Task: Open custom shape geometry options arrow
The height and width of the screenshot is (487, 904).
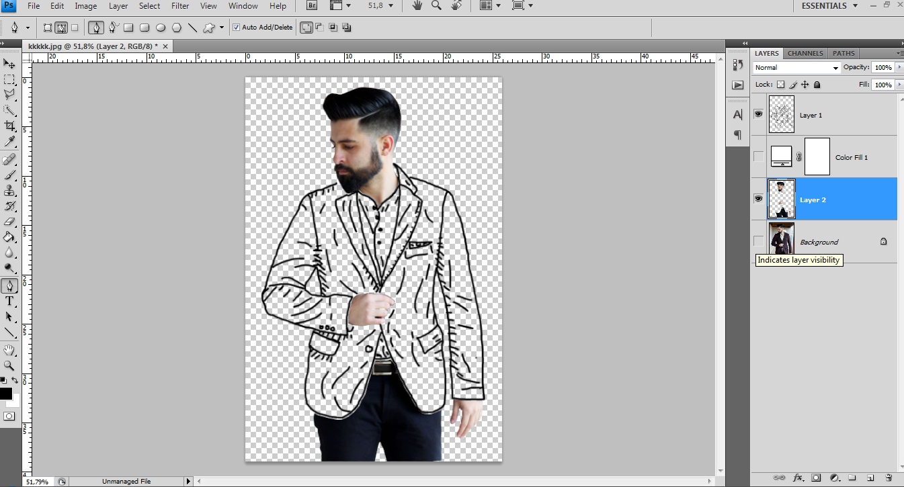Action: coord(222,28)
